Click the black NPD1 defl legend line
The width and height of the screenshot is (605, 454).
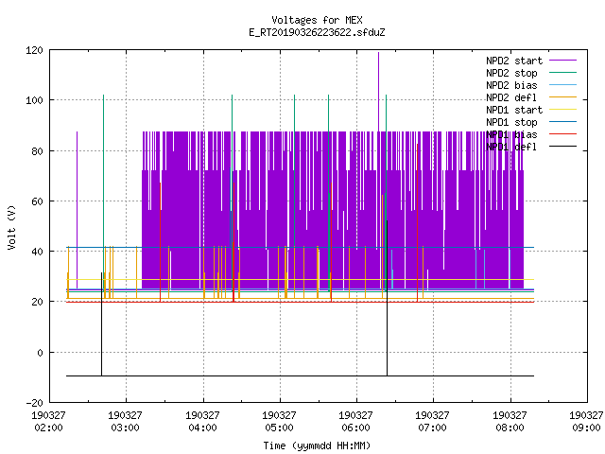(562, 147)
